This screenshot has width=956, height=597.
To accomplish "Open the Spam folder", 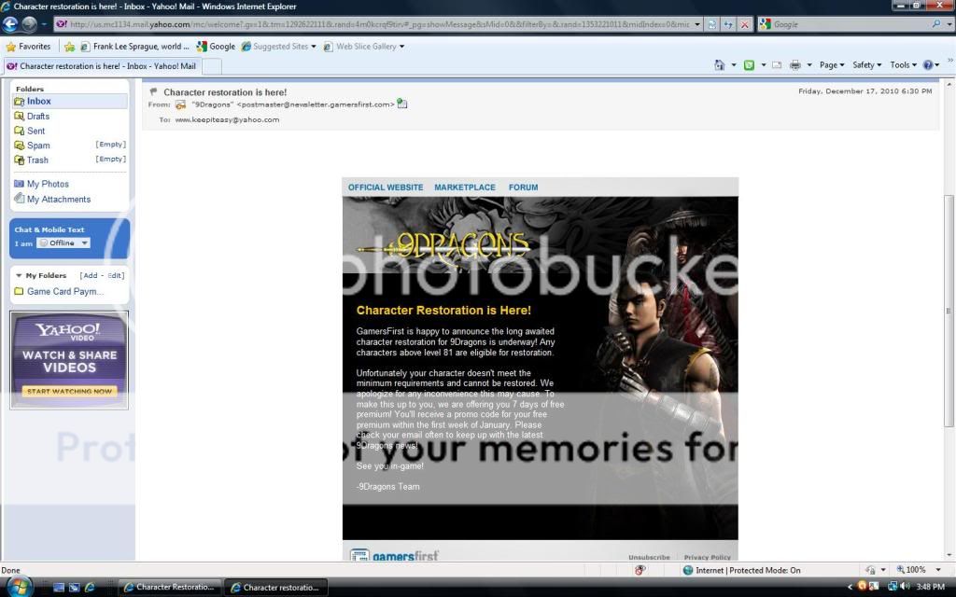I will [x=37, y=145].
